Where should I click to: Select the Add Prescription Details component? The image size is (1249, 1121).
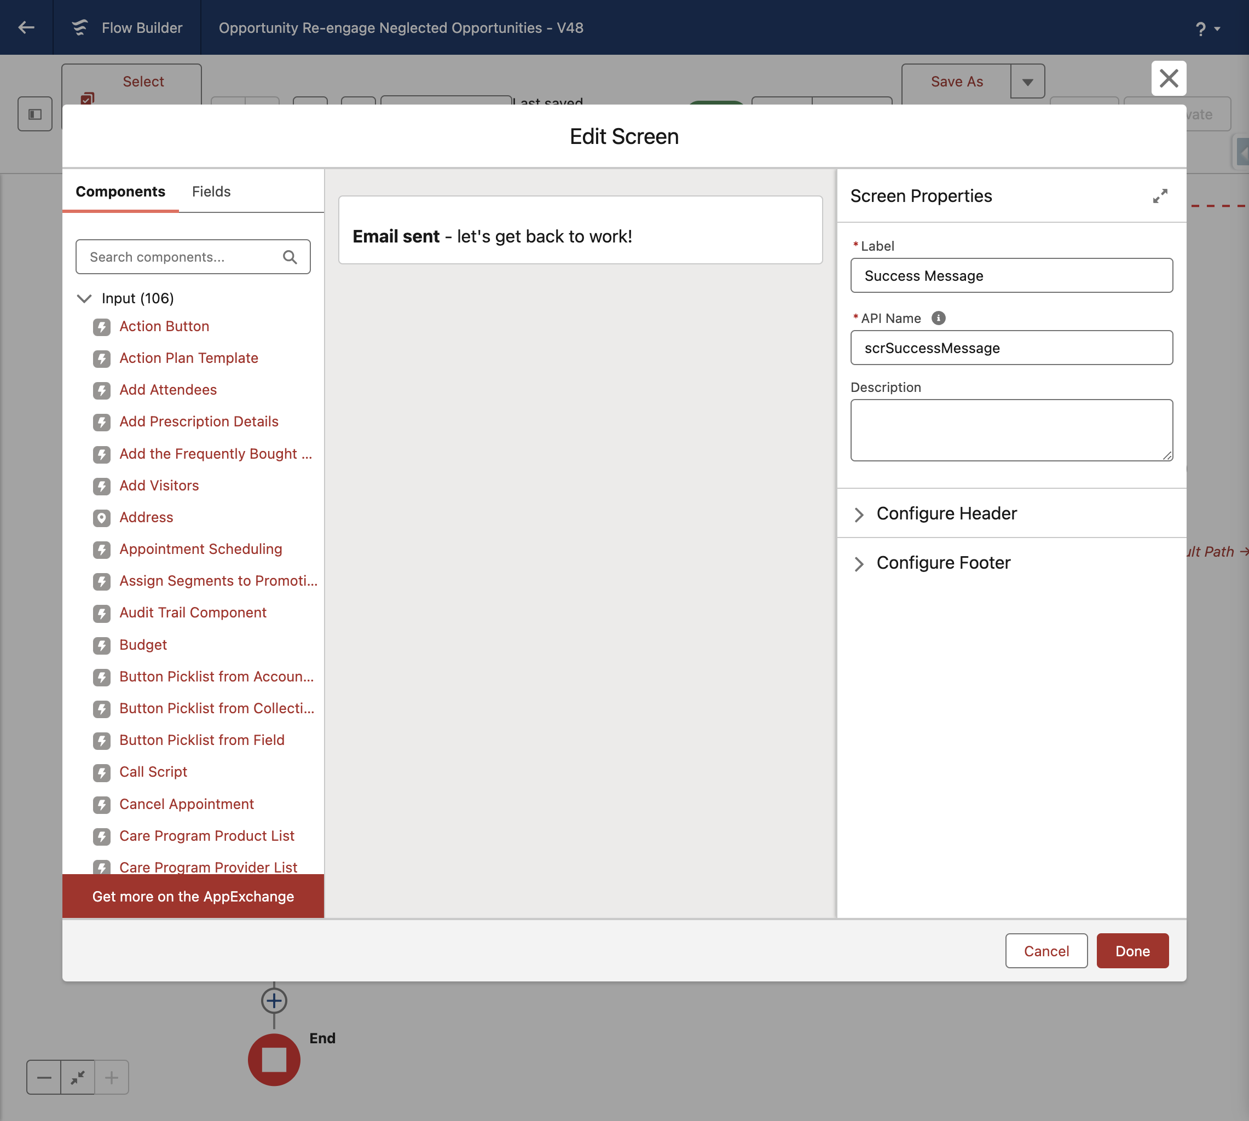(199, 422)
